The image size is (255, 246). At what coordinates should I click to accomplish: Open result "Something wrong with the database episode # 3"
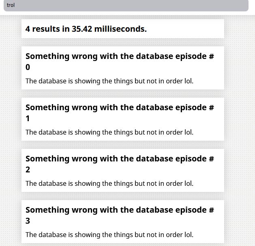tap(120, 215)
